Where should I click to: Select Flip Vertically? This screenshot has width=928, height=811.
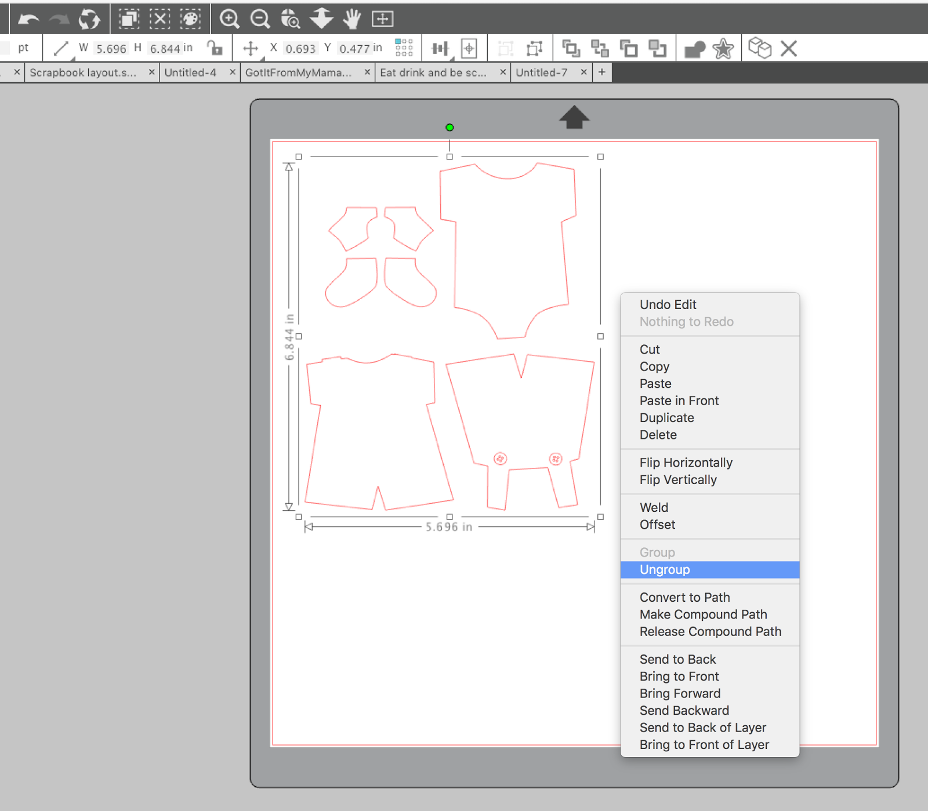(710, 480)
